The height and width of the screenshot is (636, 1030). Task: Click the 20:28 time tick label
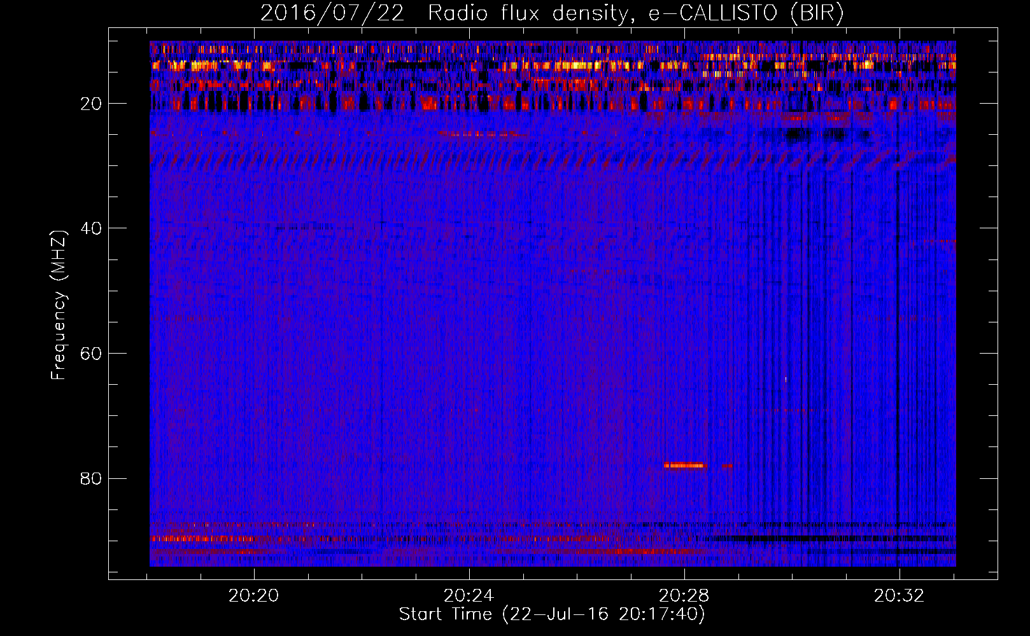pyautogui.click(x=684, y=596)
